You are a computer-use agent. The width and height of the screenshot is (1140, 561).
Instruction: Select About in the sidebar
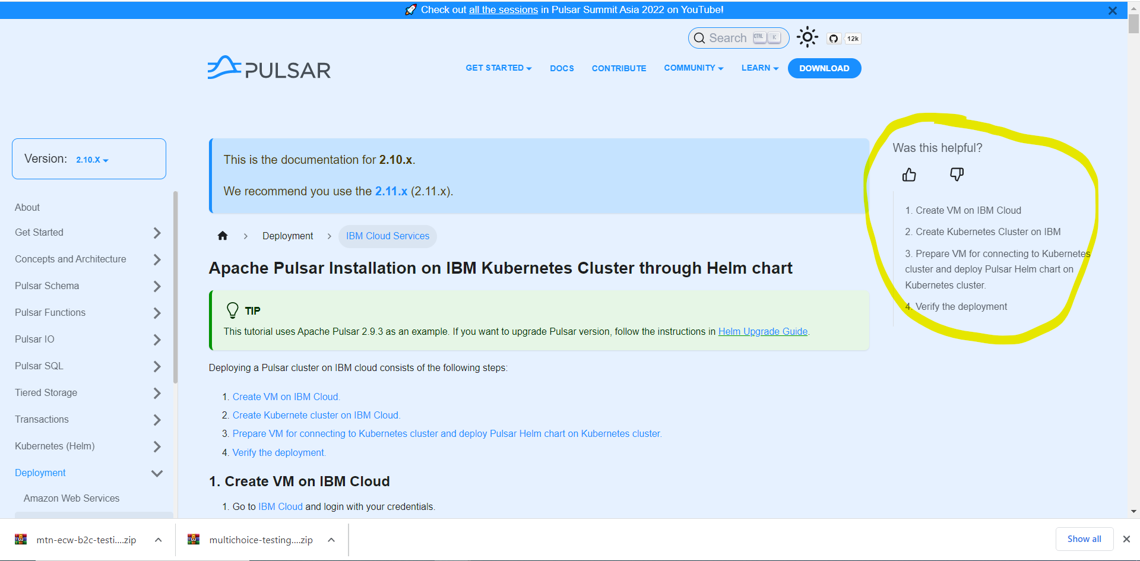[27, 207]
